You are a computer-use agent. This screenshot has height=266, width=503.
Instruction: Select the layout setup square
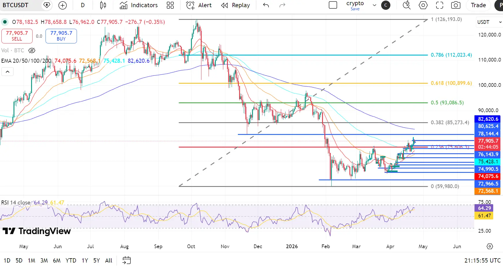click(333, 5)
